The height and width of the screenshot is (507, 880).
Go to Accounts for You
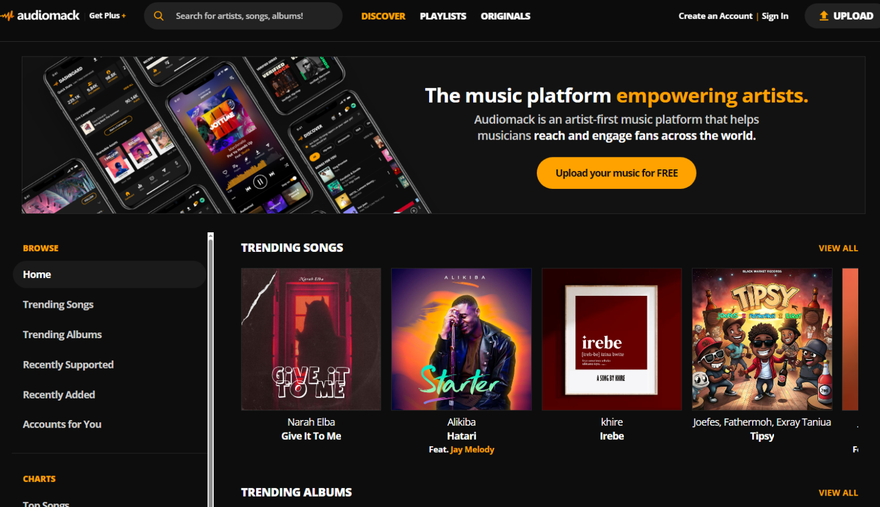point(62,424)
